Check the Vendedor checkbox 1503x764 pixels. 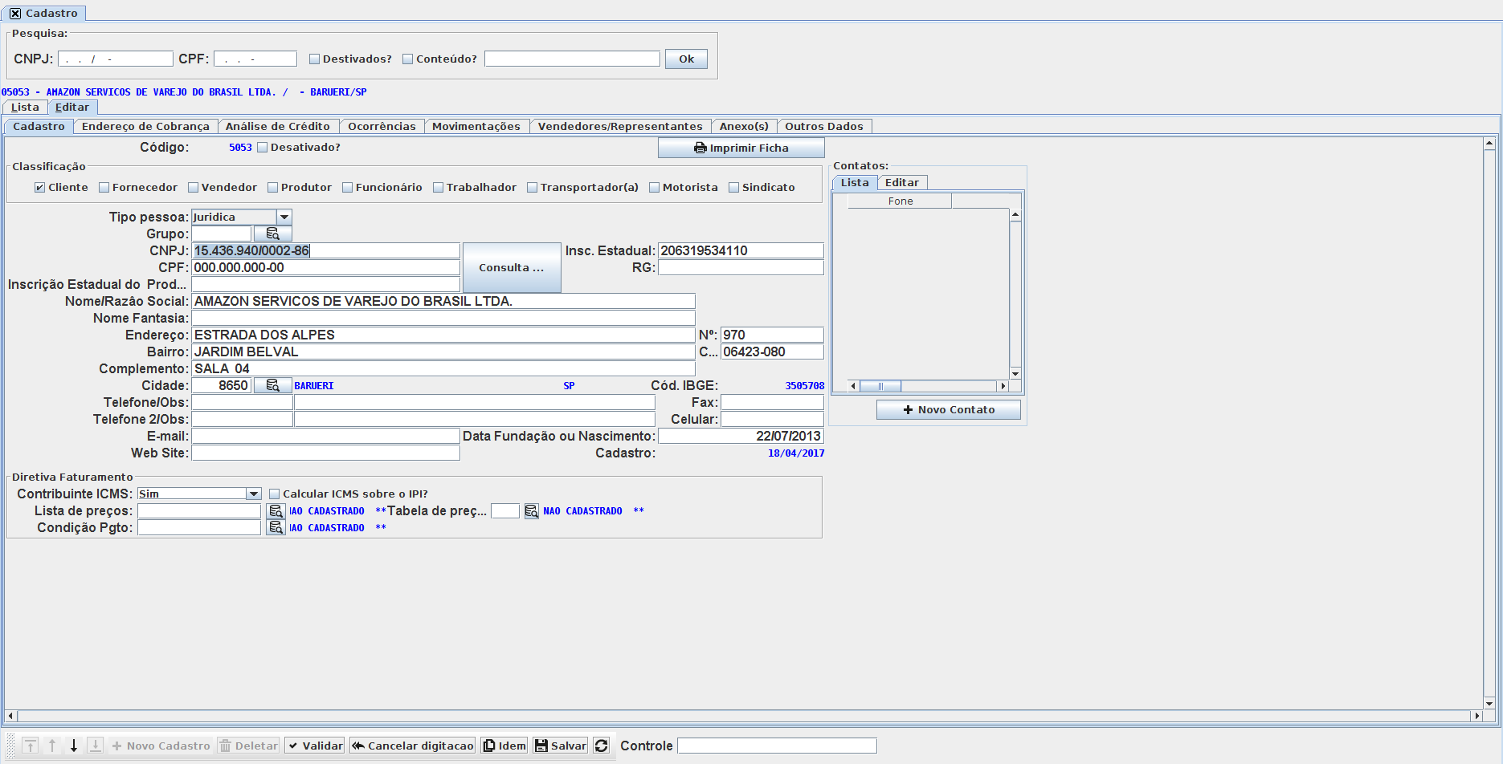pos(194,188)
